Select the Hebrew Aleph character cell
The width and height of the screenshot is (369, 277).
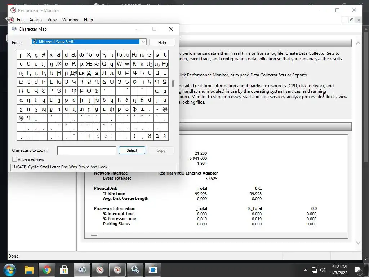(x=150, y=136)
